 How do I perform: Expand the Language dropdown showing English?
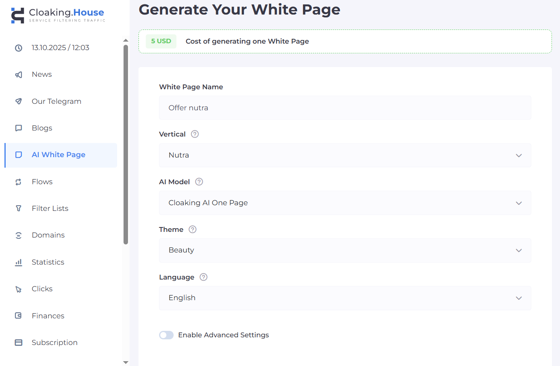click(x=345, y=298)
